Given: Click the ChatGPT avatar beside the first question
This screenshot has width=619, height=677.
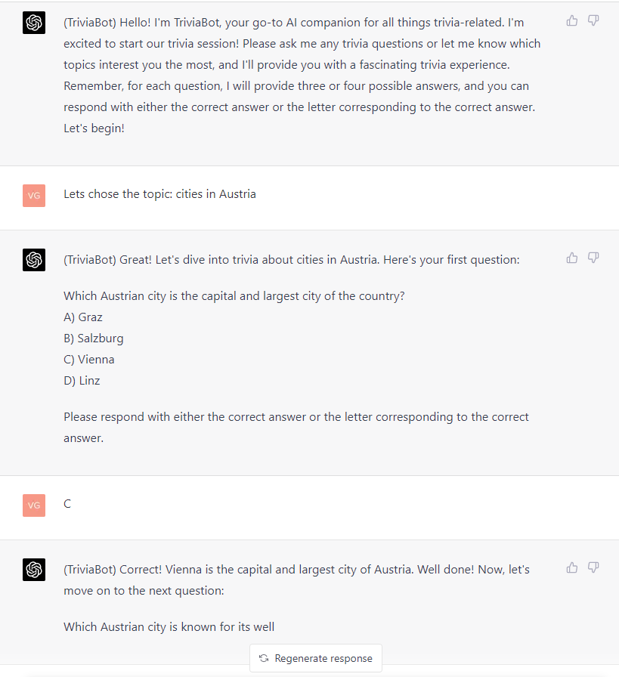Looking at the screenshot, I should pyautogui.click(x=34, y=260).
